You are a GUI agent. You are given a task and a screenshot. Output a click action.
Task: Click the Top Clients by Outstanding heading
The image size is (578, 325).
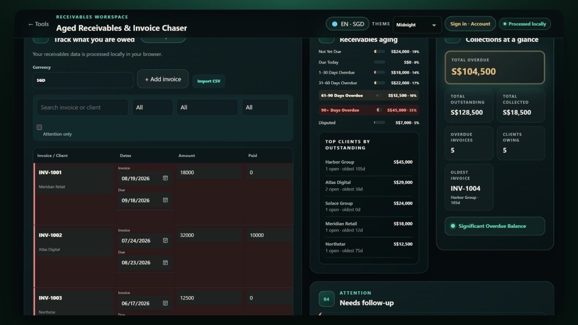click(348, 144)
